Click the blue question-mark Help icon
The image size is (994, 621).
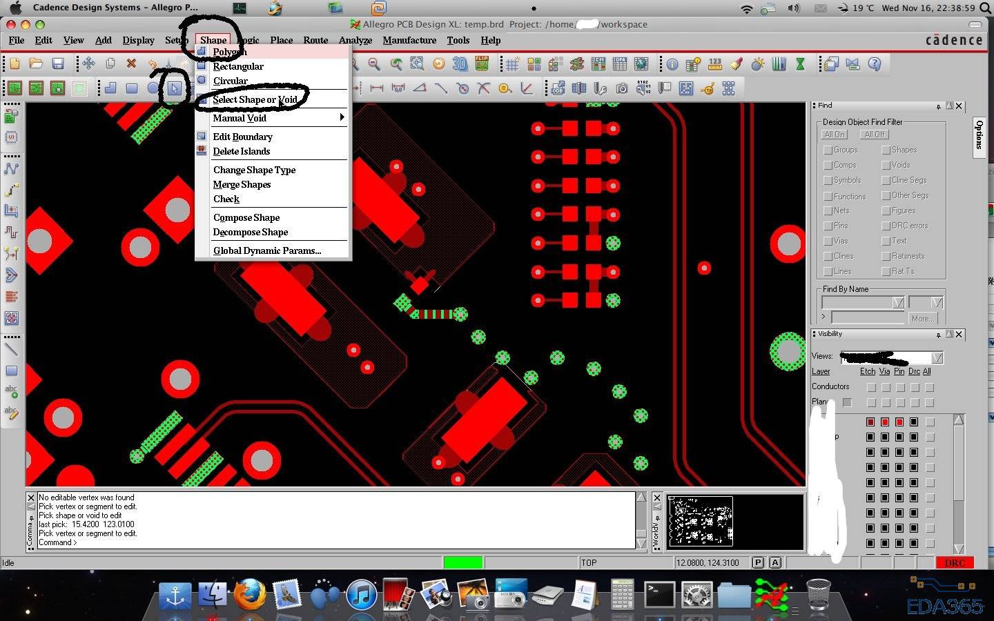click(875, 64)
